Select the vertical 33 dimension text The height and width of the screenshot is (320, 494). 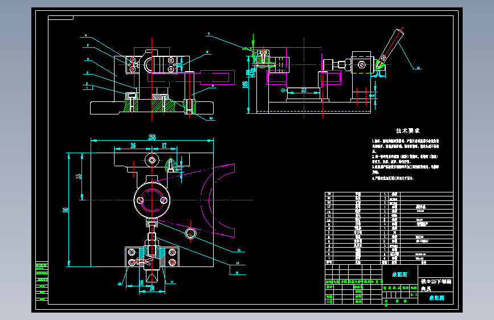click(x=79, y=177)
